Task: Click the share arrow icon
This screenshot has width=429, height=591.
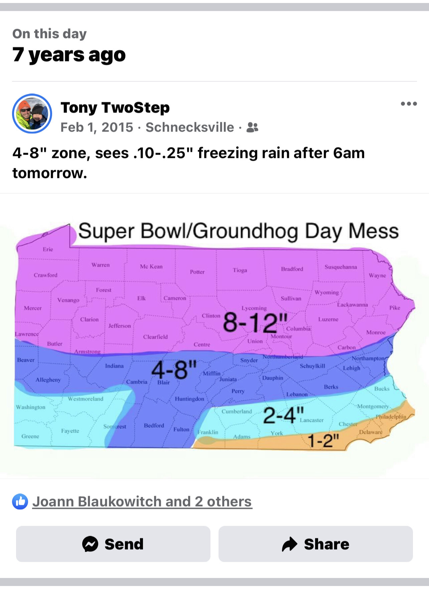Action: coord(290,544)
